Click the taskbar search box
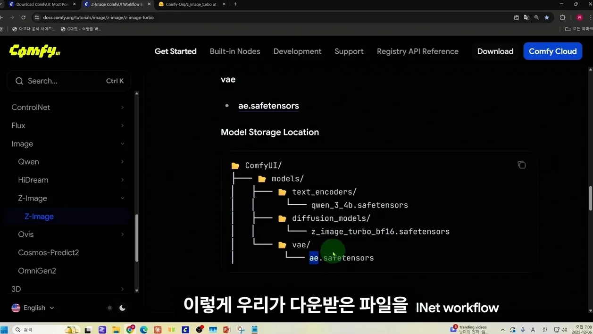Viewport: 593px width, 334px height. point(46,329)
